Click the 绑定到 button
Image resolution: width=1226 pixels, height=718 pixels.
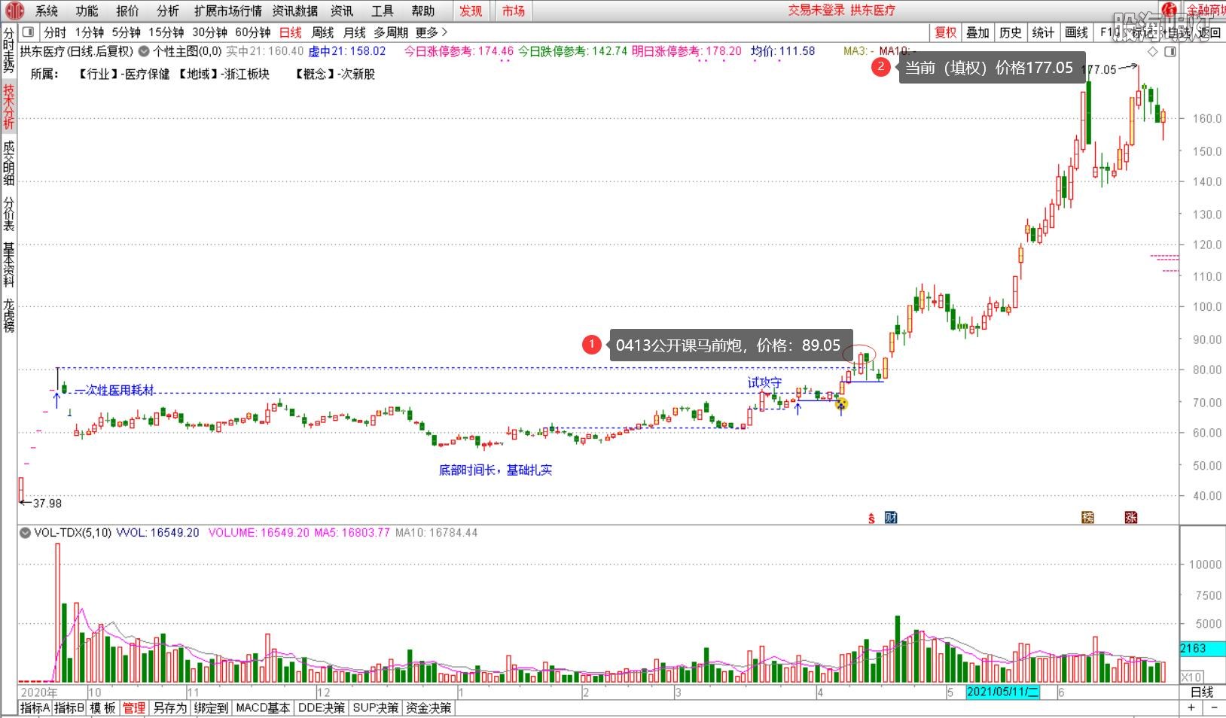point(211,708)
